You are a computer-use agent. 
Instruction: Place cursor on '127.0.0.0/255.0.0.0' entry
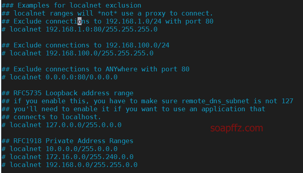coord(84,125)
